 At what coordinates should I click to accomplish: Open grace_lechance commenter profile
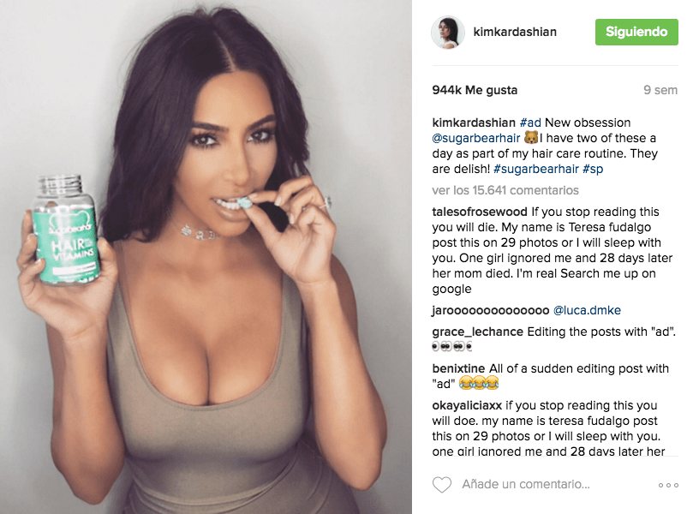[x=477, y=332]
